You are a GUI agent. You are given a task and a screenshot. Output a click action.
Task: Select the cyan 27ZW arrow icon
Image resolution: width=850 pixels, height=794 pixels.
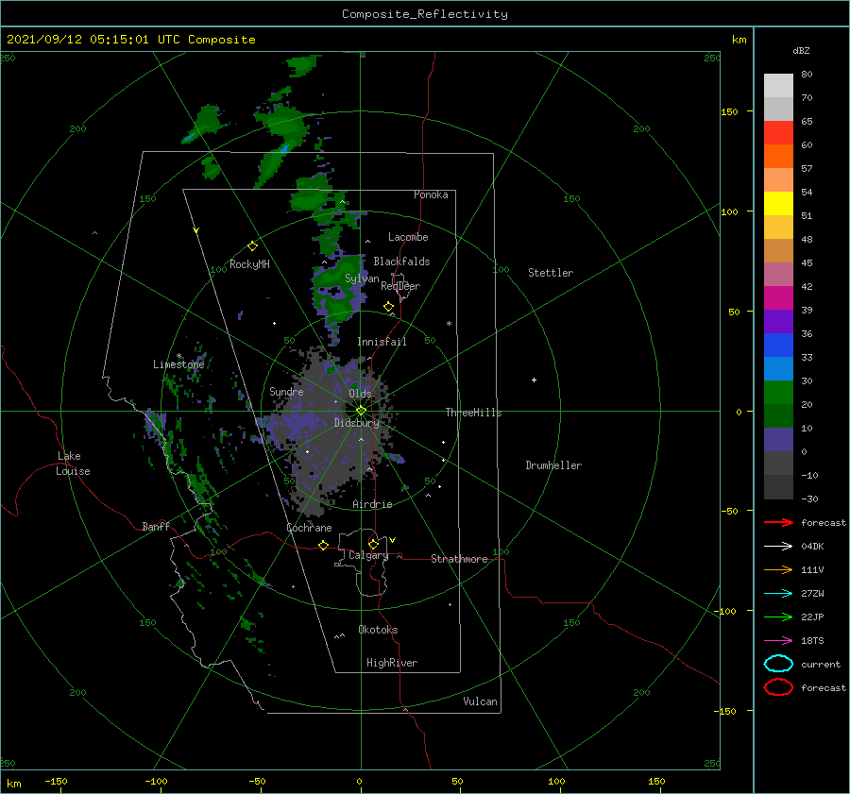pos(778,594)
